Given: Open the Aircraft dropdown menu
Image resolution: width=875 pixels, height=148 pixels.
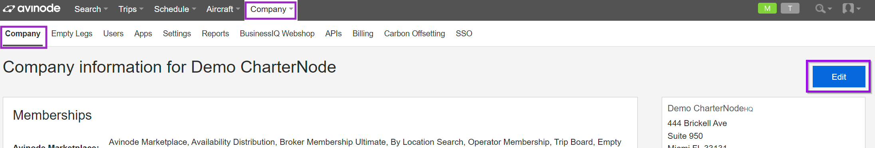Looking at the screenshot, I should 223,9.
